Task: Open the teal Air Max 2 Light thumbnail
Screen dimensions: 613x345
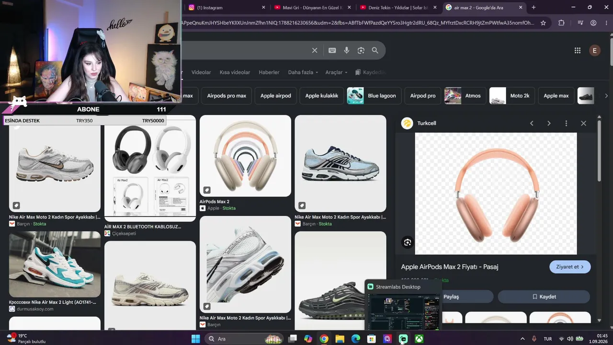Action: click(55, 264)
